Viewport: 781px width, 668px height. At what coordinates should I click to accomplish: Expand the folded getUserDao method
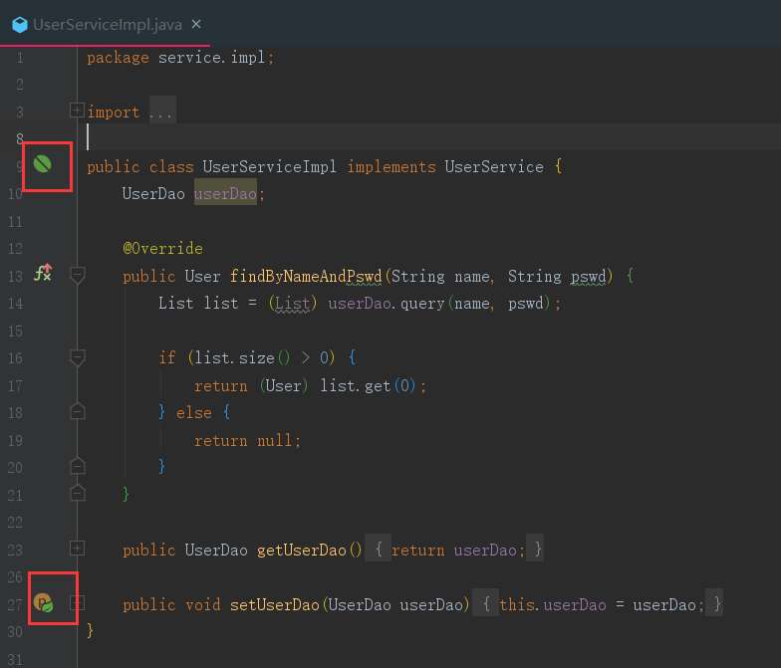(x=78, y=549)
